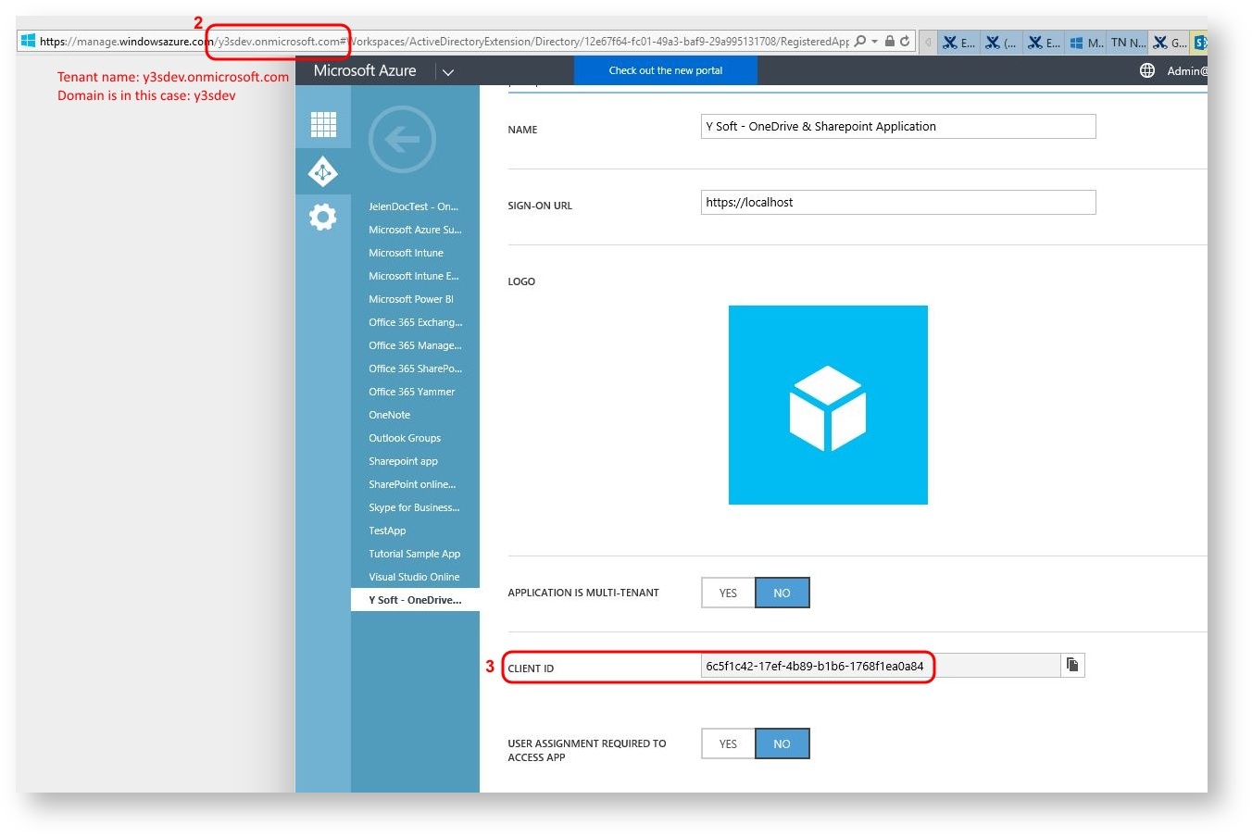
Task: Click the globe language icon
Action: click(1147, 70)
